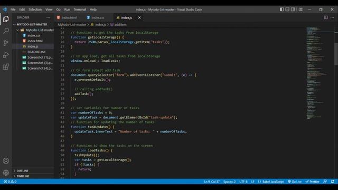Click function taskUpdate() declaration

92,127
